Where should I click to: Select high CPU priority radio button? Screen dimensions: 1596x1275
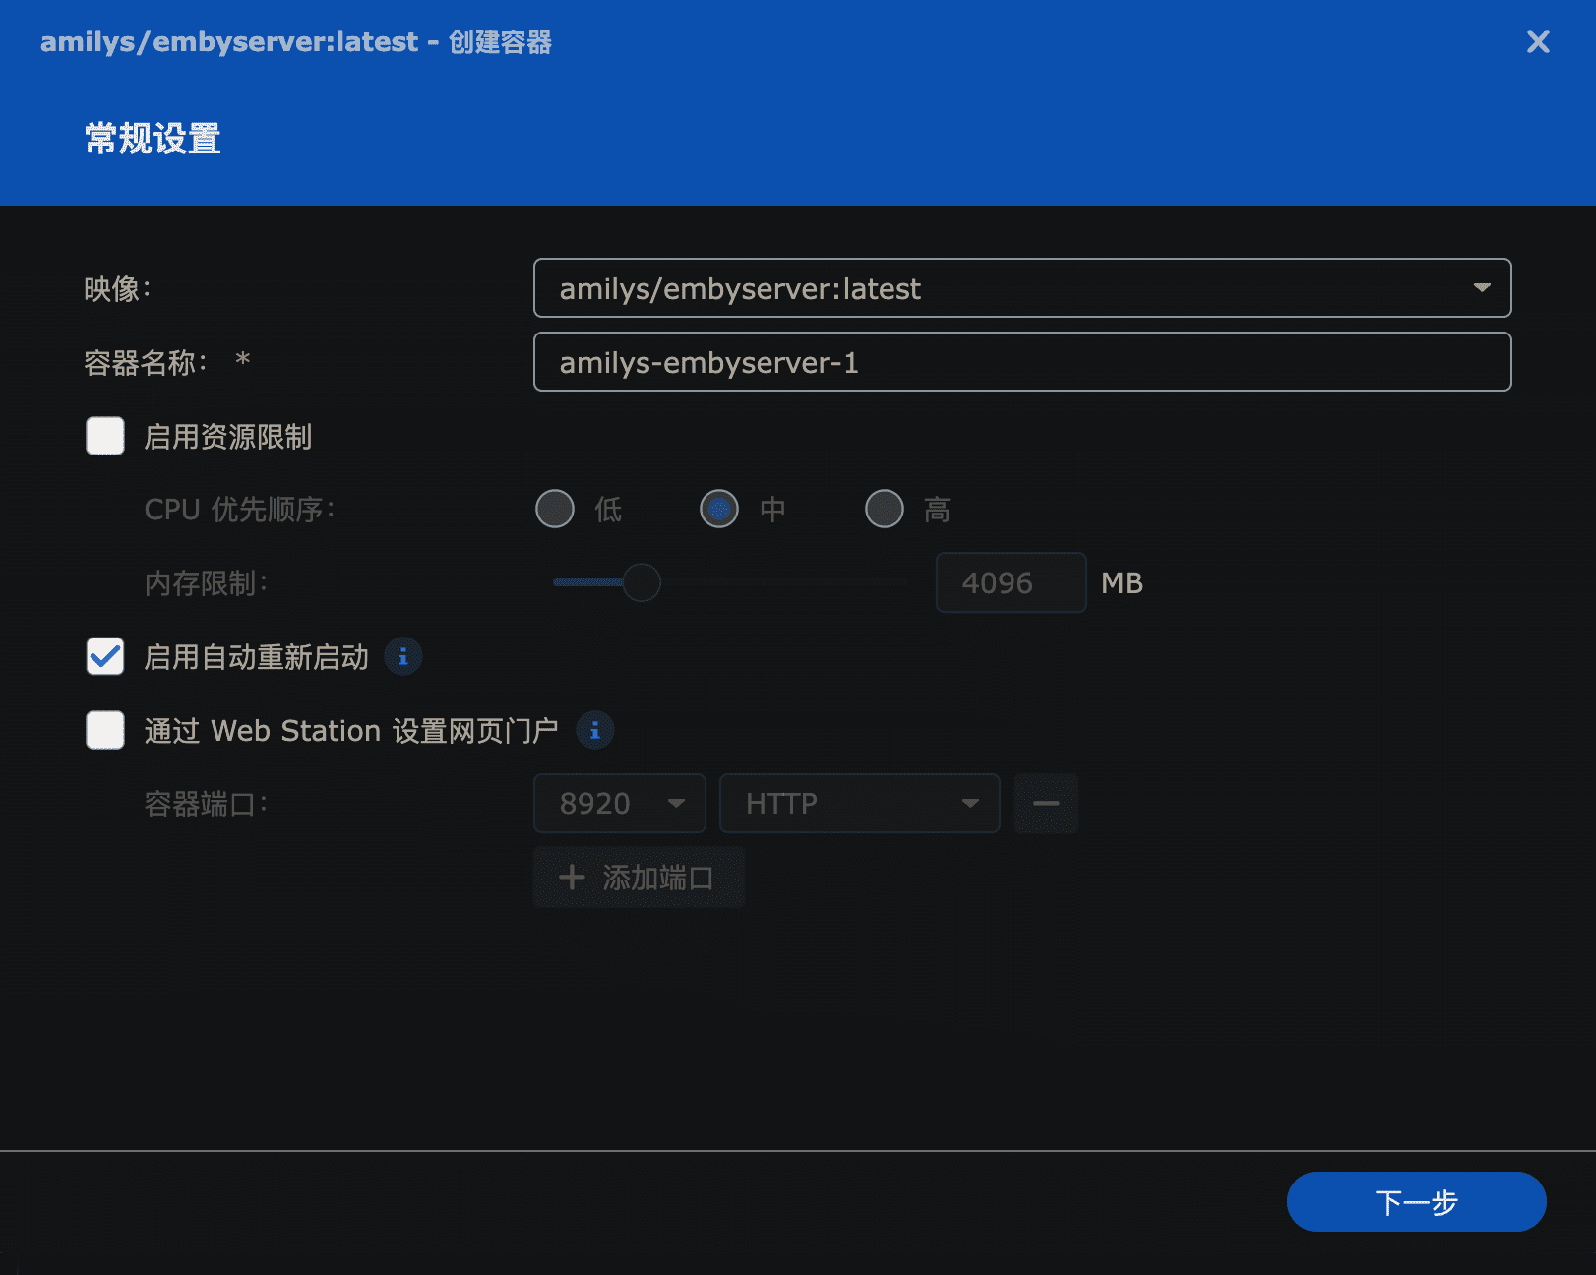pos(885,509)
